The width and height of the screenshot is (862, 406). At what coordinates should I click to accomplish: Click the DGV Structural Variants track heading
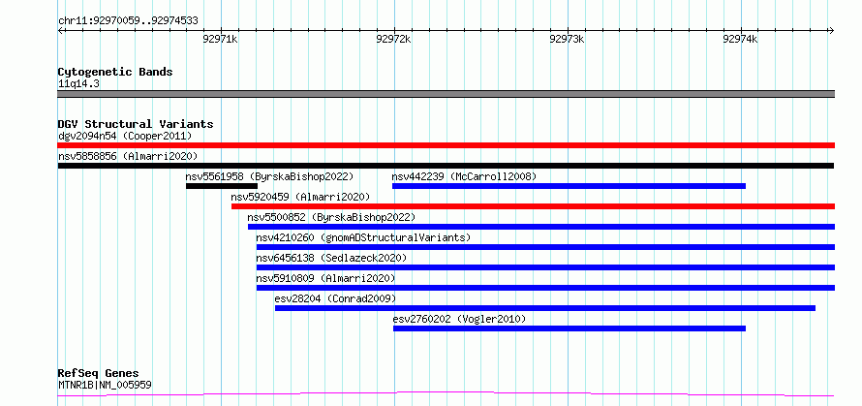click(x=136, y=124)
